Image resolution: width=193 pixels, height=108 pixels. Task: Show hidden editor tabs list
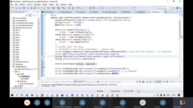click(166, 12)
